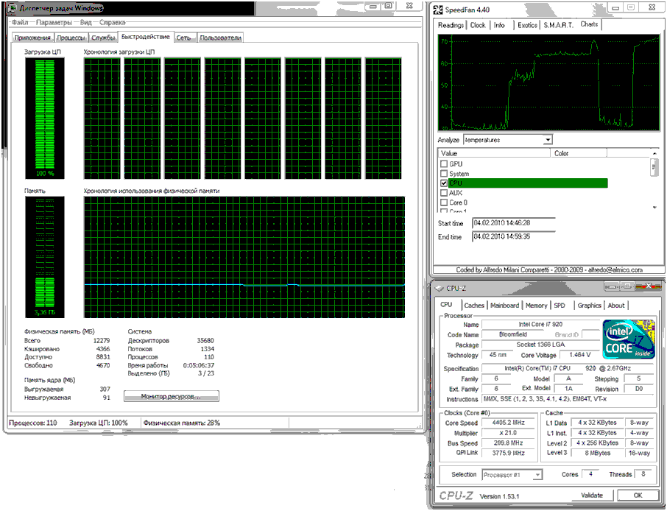Click the Процессов: 110 status bar entry
Screen dimensions: 667x511
pyautogui.click(x=32, y=423)
